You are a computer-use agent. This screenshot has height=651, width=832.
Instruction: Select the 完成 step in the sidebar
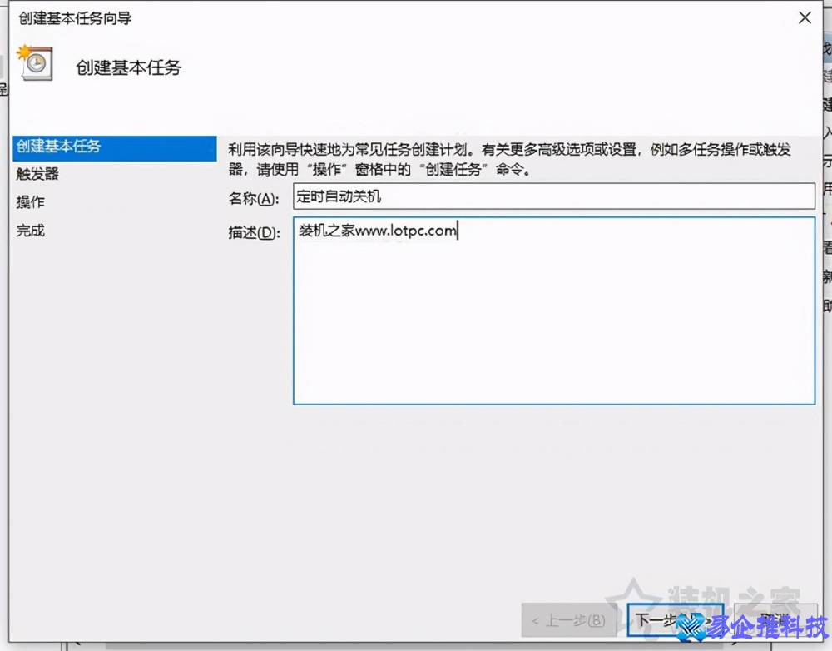coord(30,231)
